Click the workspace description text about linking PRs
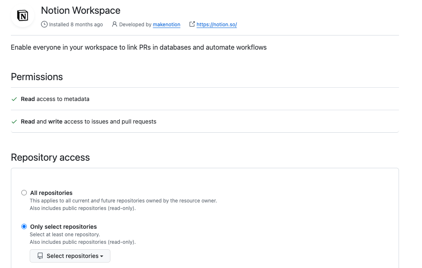422x268 pixels. click(138, 47)
